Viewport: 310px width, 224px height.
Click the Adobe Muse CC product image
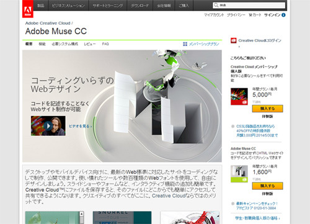coord(239,174)
